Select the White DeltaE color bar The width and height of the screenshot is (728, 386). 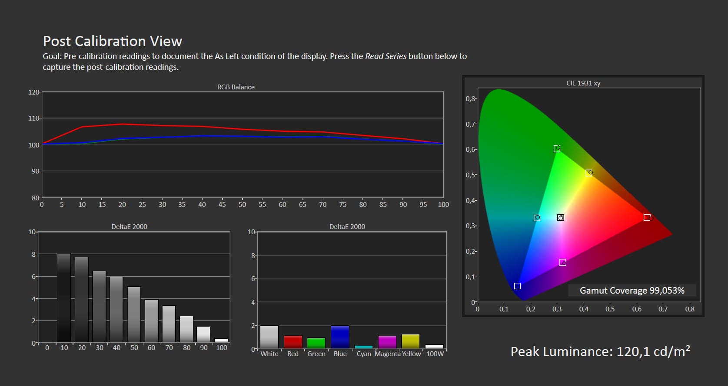(x=269, y=337)
